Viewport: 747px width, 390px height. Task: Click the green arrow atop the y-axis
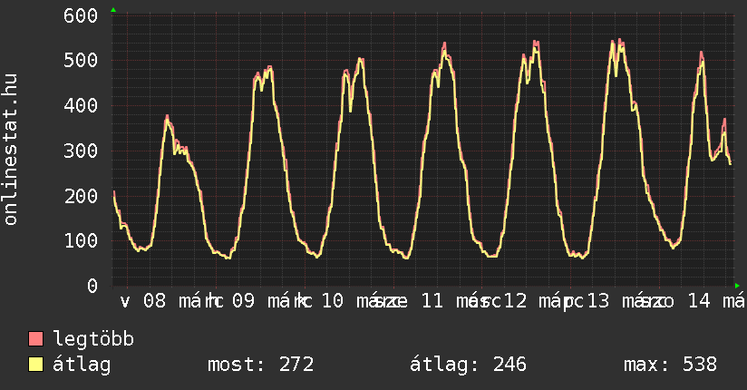point(113,10)
